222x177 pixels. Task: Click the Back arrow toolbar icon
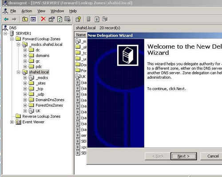click(6, 19)
